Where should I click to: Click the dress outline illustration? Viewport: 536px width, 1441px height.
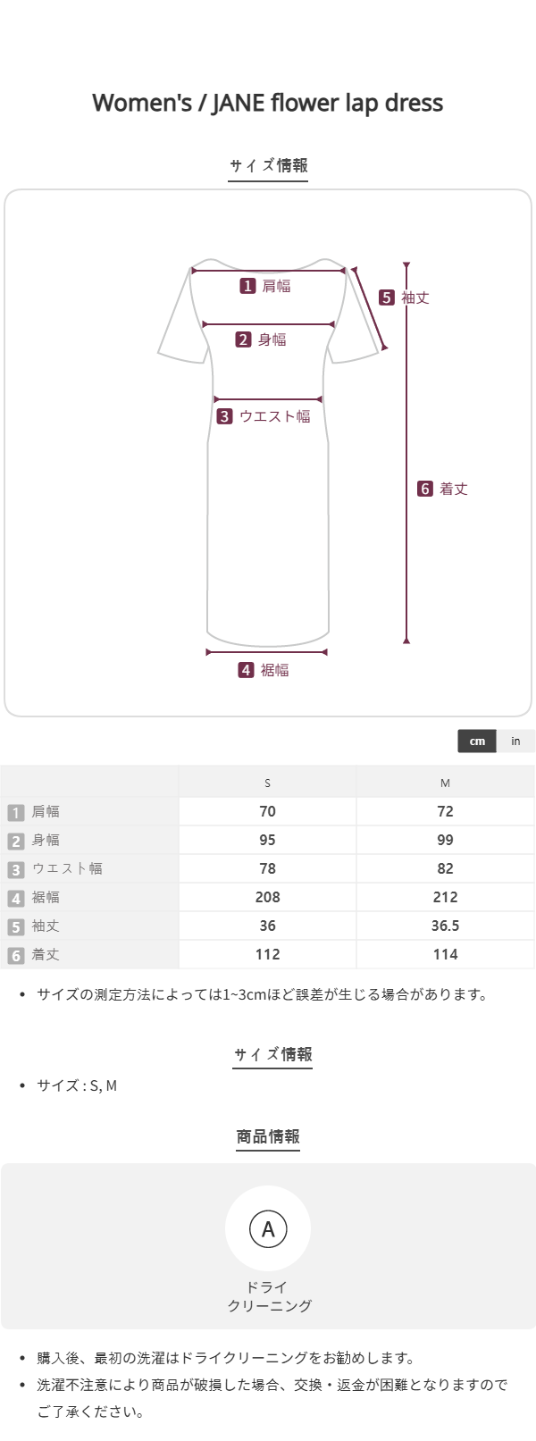pyautogui.click(x=268, y=536)
